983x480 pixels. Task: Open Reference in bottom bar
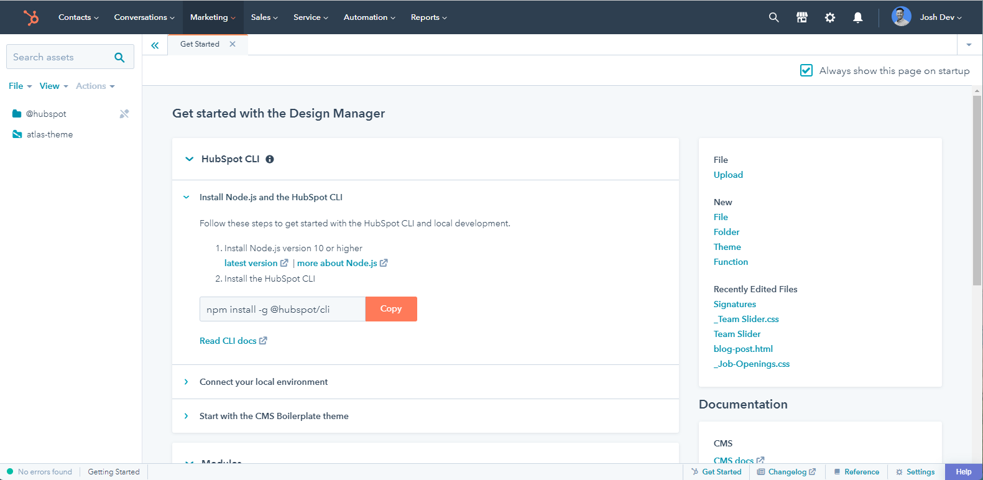click(x=857, y=472)
